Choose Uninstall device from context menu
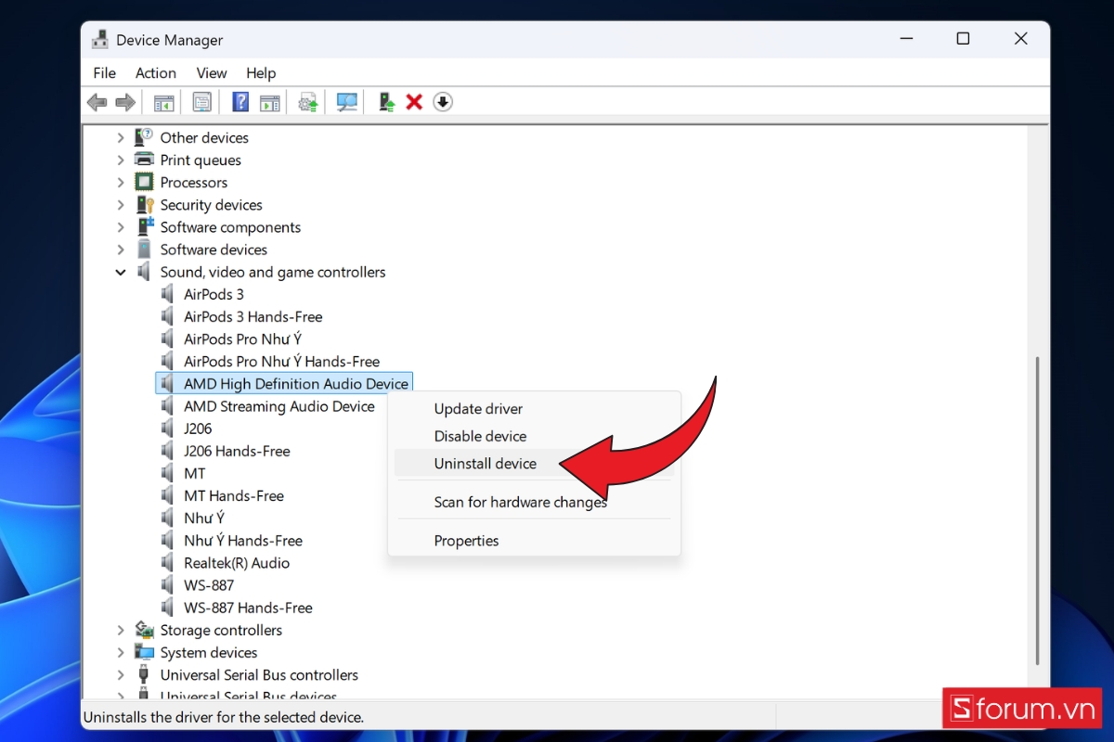 tap(485, 464)
